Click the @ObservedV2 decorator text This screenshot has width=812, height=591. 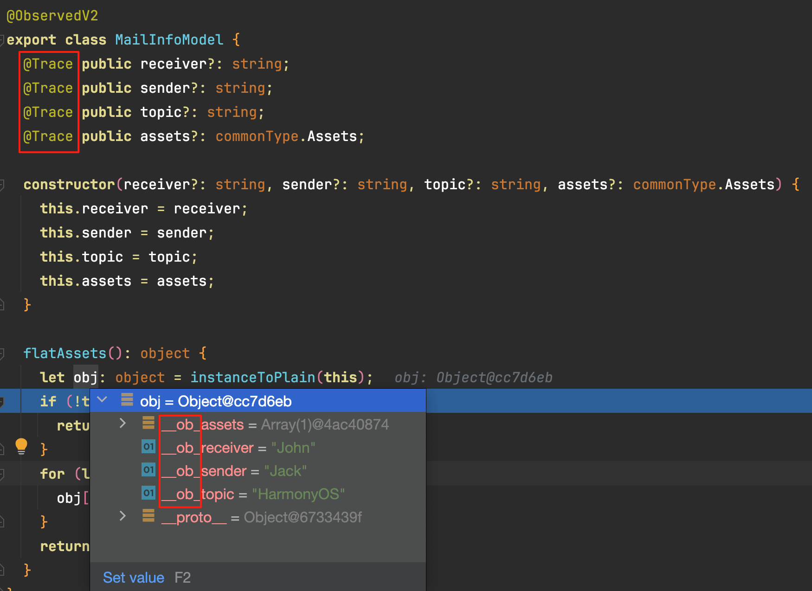[x=52, y=16]
